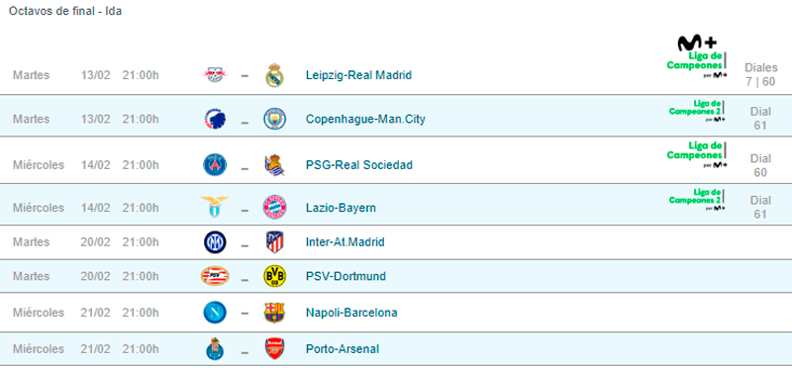This screenshot has width=792, height=368.
Task: Click the Arsenal club crest
Action: coord(275,349)
